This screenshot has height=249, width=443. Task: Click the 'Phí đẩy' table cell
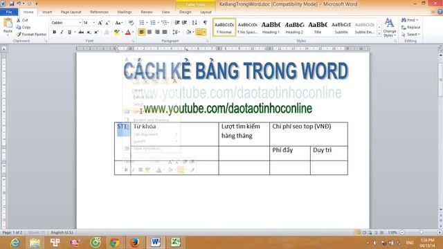click(290, 154)
